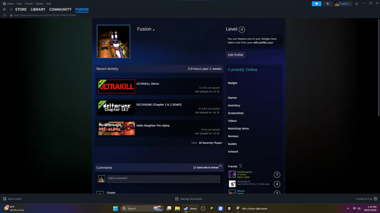Open friend Darkfoxygmod's profile
Viewport: 380px width, 213px height.
coord(244,172)
